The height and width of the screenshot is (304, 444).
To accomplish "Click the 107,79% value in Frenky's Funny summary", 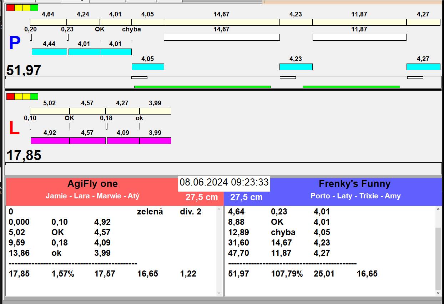I will 287,274.
